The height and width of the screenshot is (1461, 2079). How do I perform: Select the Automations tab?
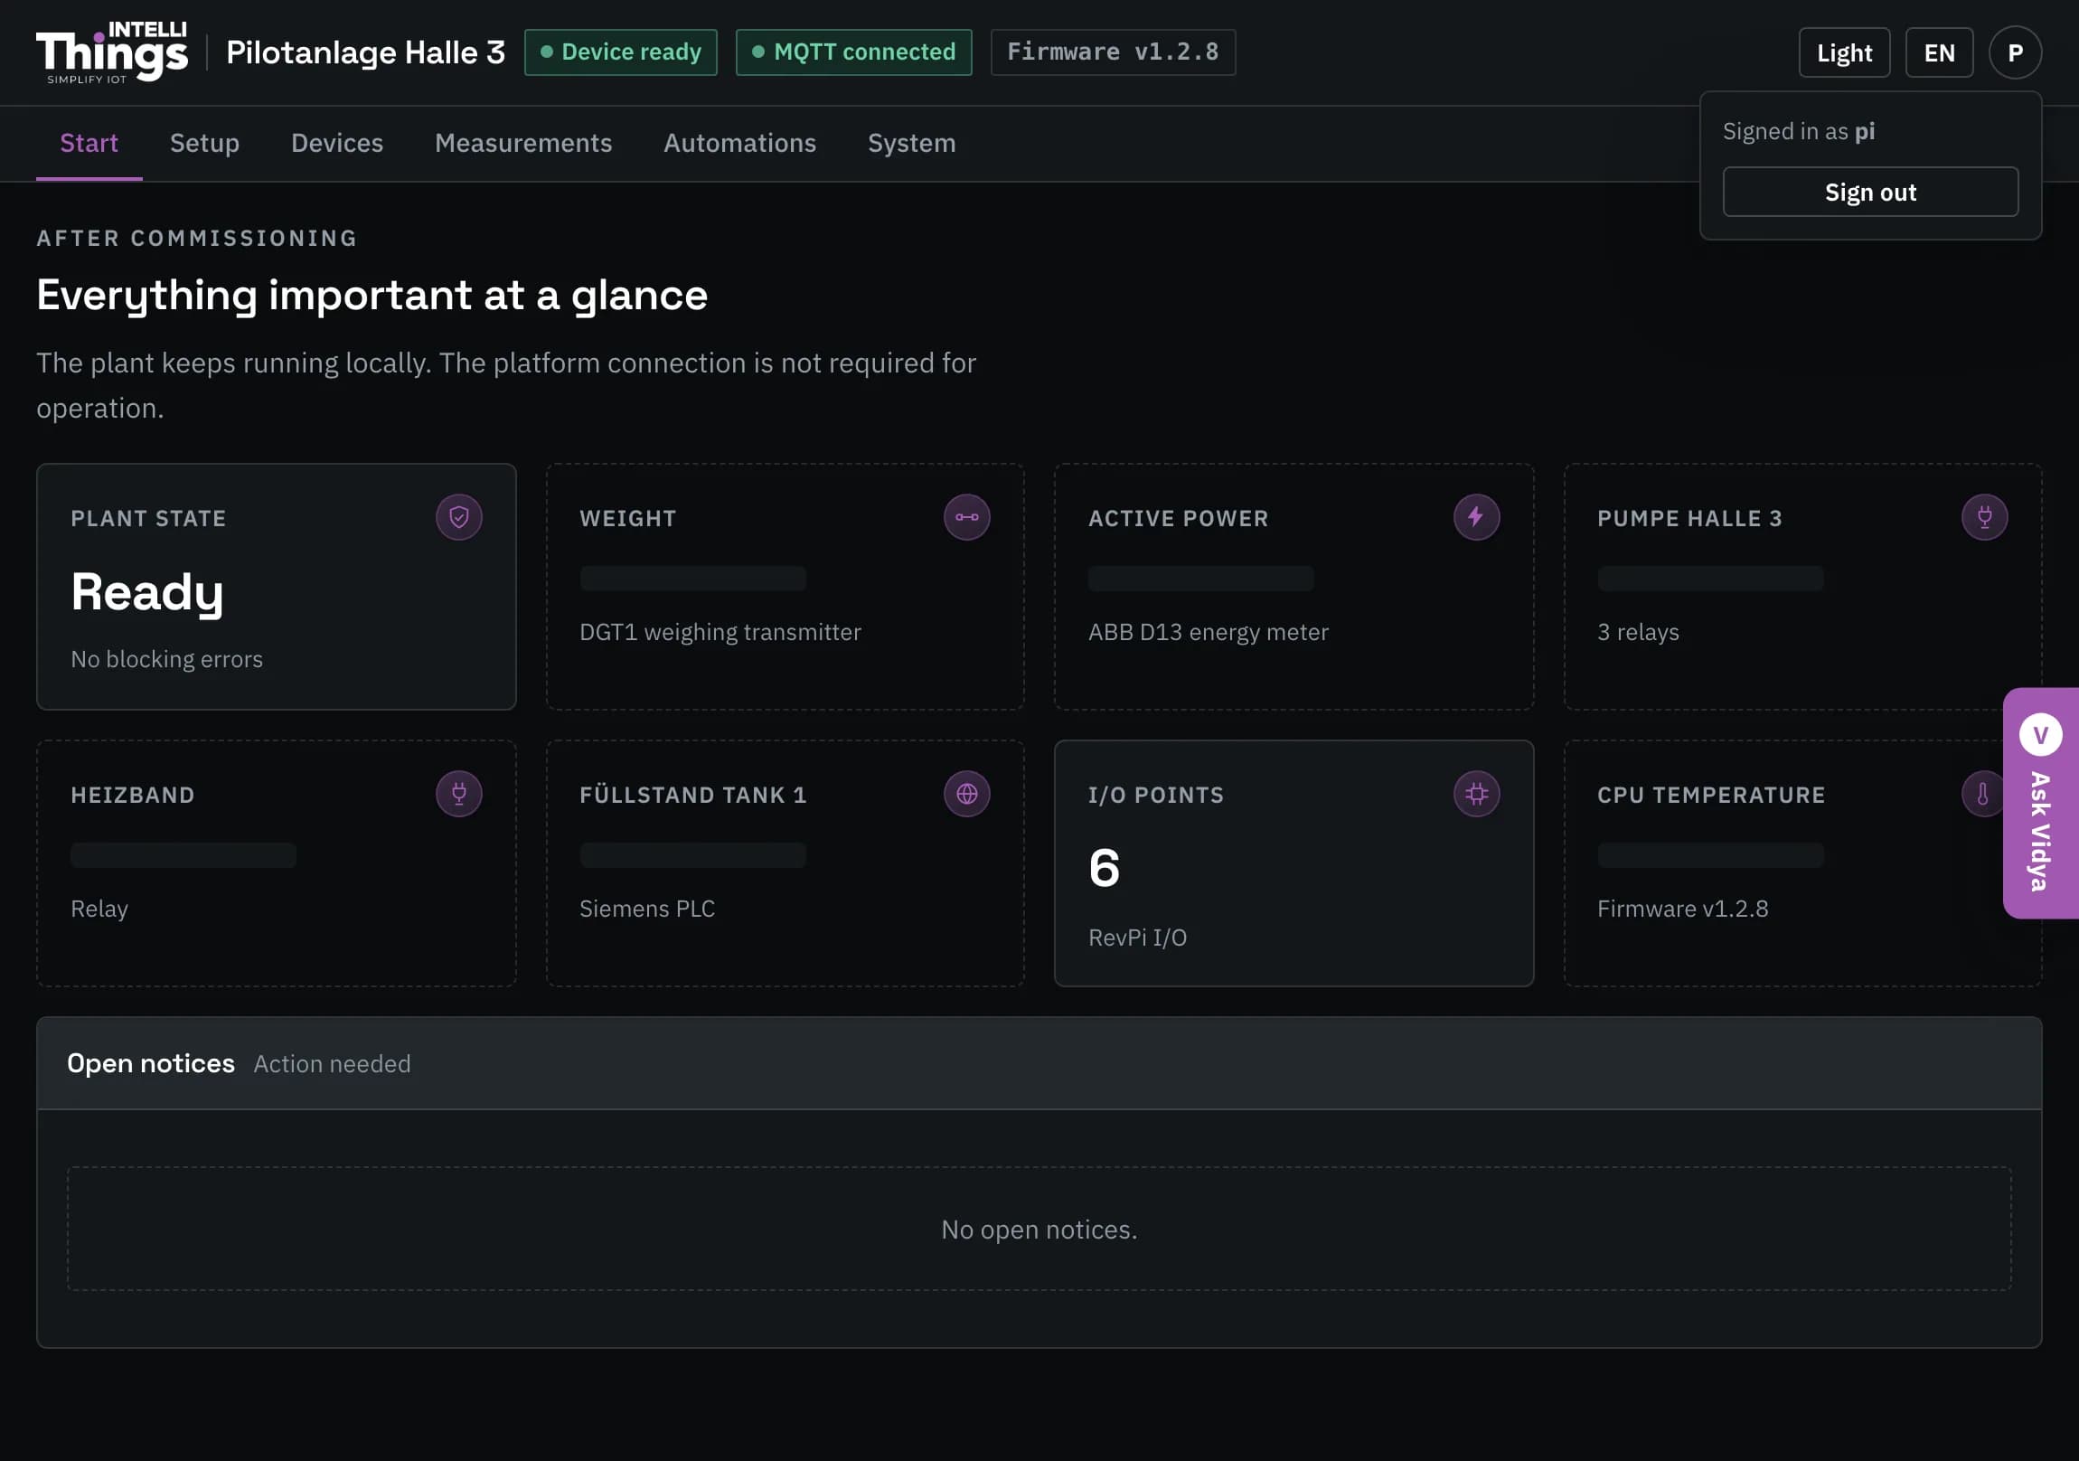coord(739,143)
